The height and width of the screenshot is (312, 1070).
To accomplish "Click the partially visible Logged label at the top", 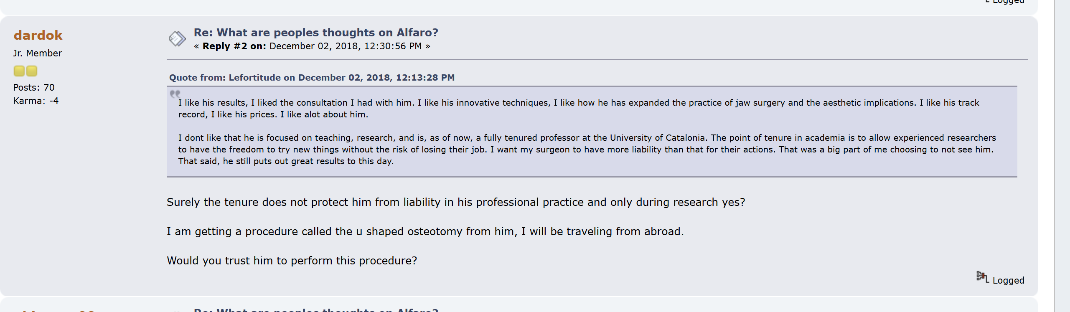I will pos(1008,2).
